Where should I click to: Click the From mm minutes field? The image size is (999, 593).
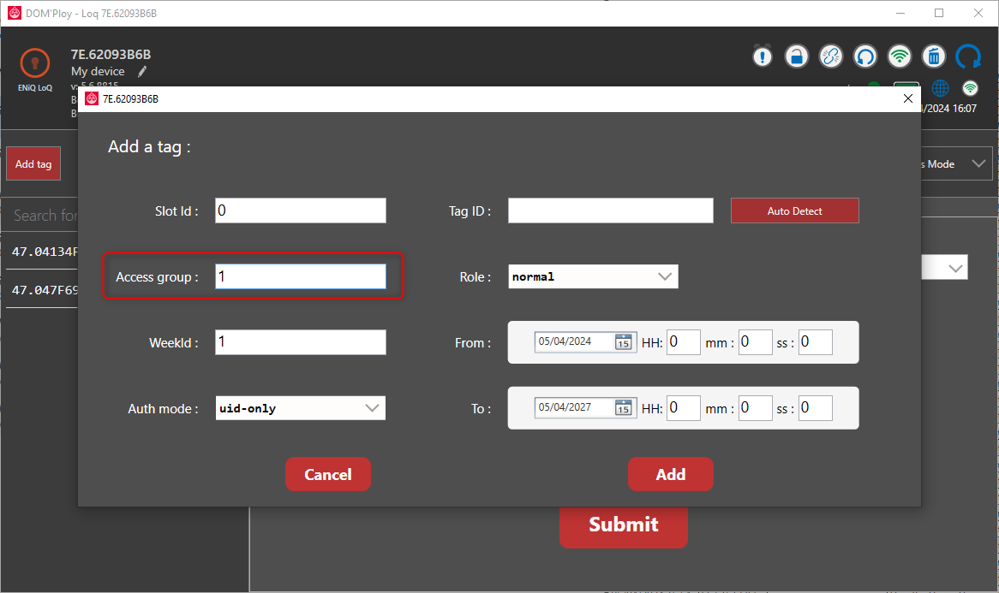tap(756, 342)
